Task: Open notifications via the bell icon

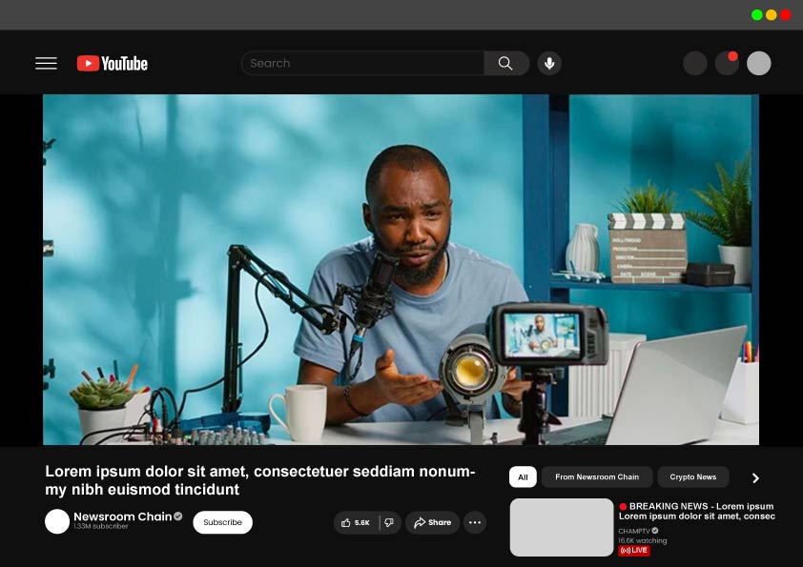Action: [727, 63]
